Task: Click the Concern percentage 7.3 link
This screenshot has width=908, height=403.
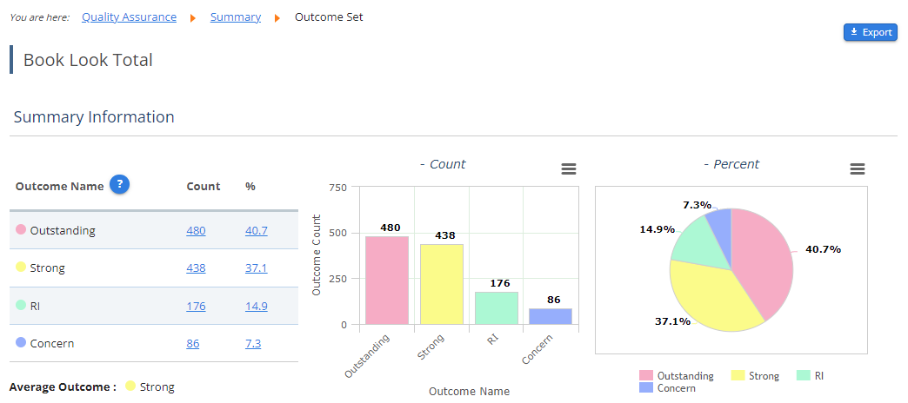Action: (253, 344)
